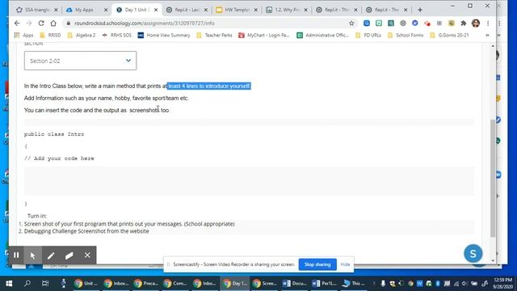This screenshot has width=517, height=291.
Task: Close the Day 1 Unit tab
Action: 156,10
